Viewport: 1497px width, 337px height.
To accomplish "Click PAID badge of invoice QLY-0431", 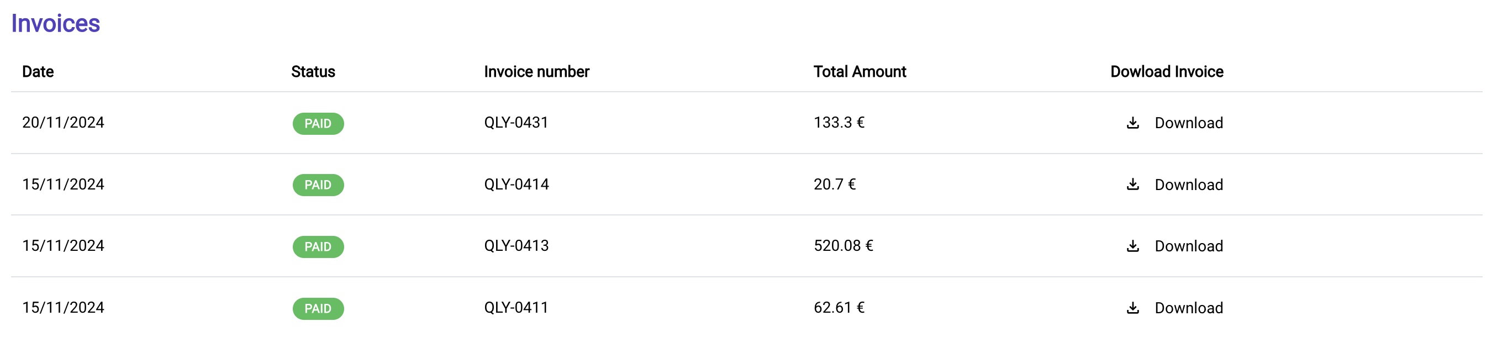I will pyautogui.click(x=318, y=124).
